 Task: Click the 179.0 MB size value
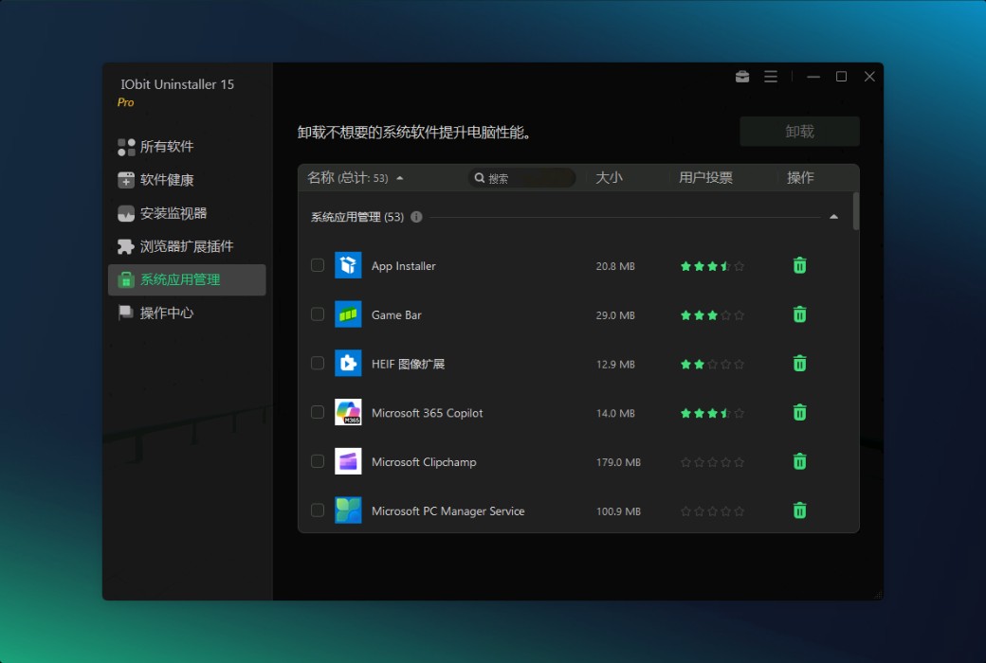618,462
